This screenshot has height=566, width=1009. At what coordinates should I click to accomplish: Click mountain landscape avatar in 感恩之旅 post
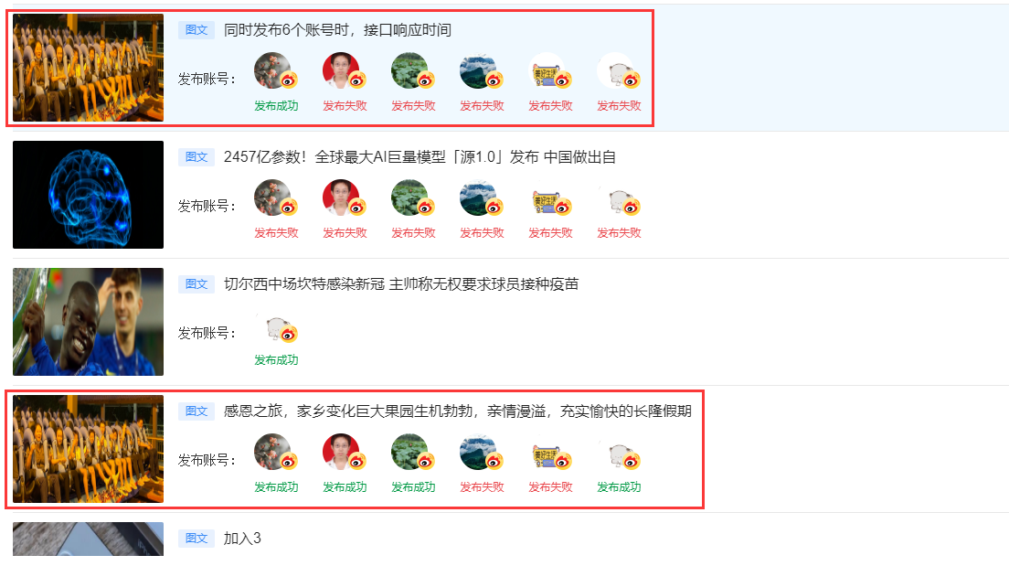(479, 452)
